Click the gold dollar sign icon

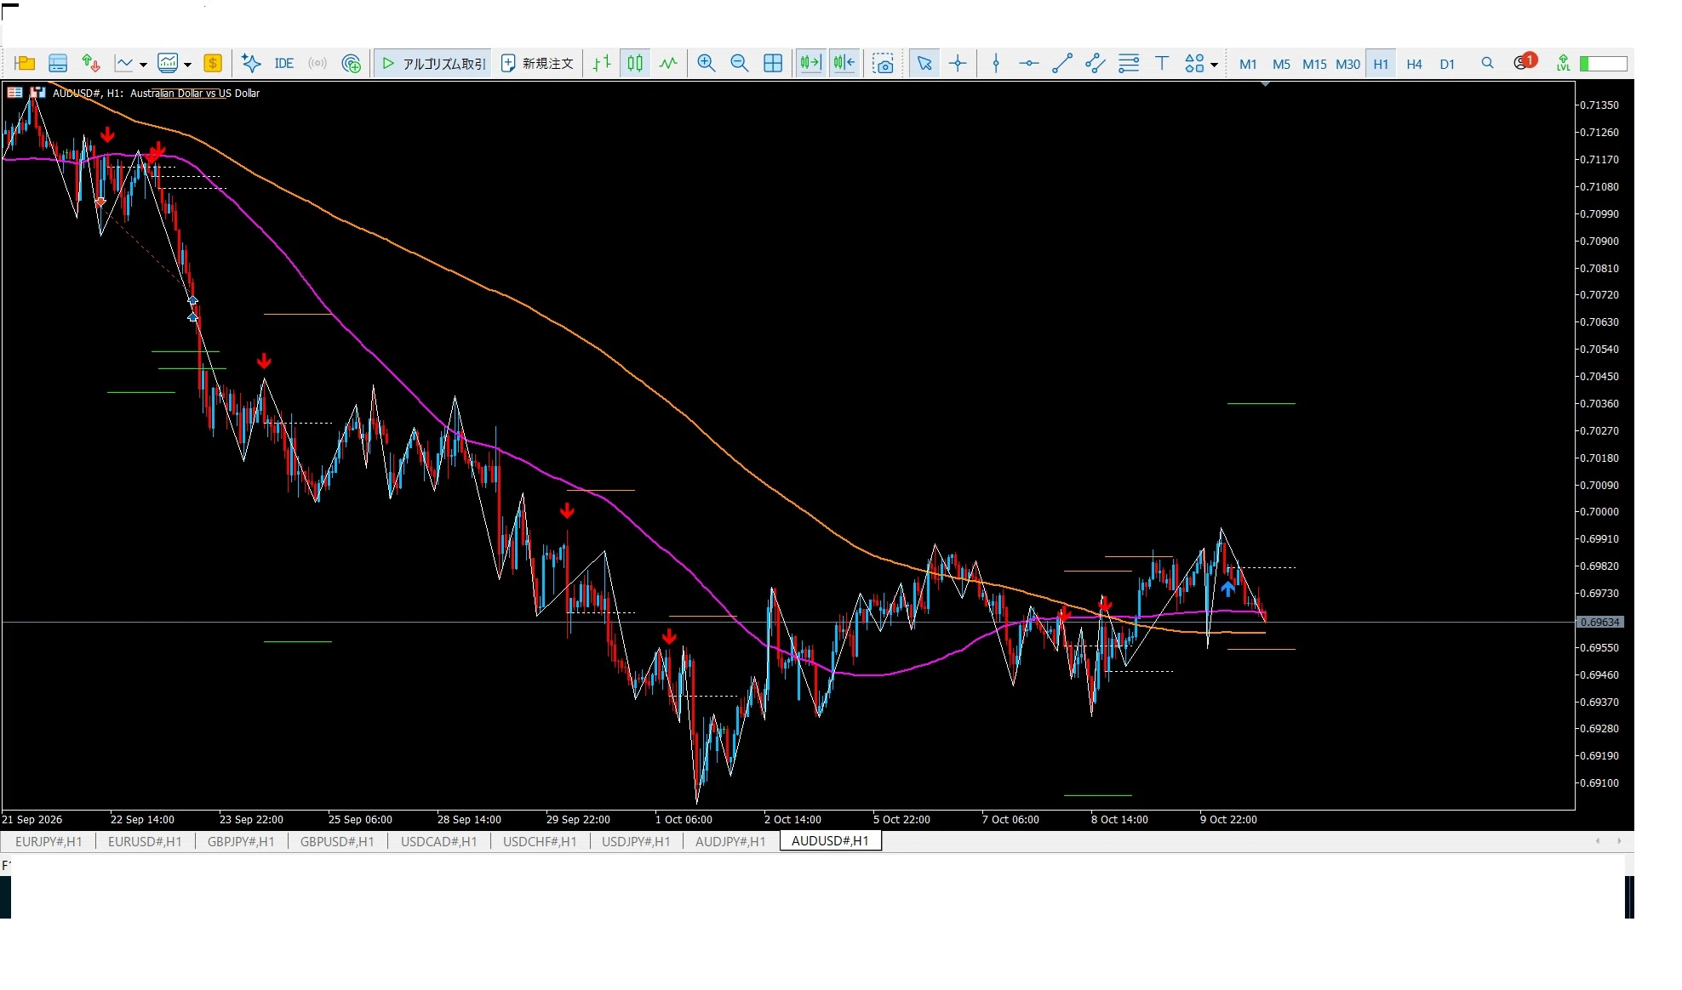pyautogui.click(x=213, y=63)
